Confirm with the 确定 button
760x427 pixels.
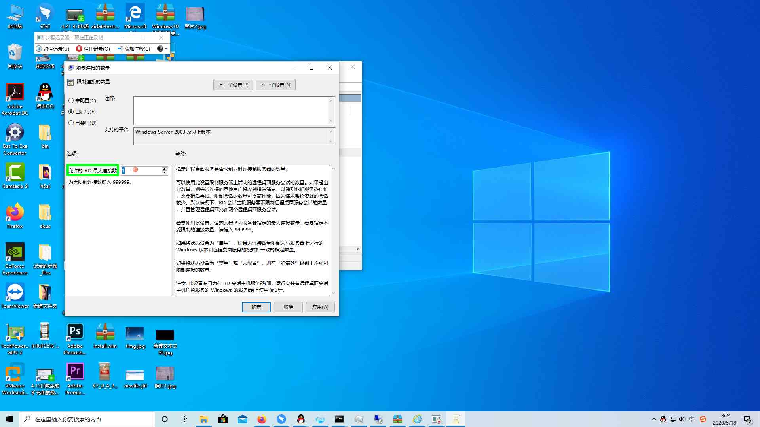(x=256, y=307)
